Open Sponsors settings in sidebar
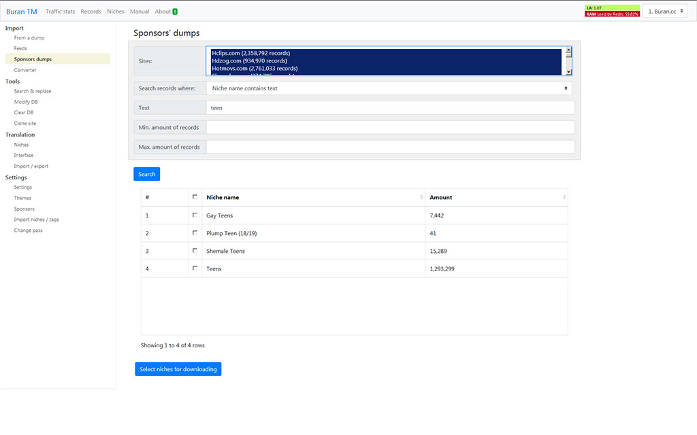Viewport: 697px width, 435px height. click(x=24, y=209)
